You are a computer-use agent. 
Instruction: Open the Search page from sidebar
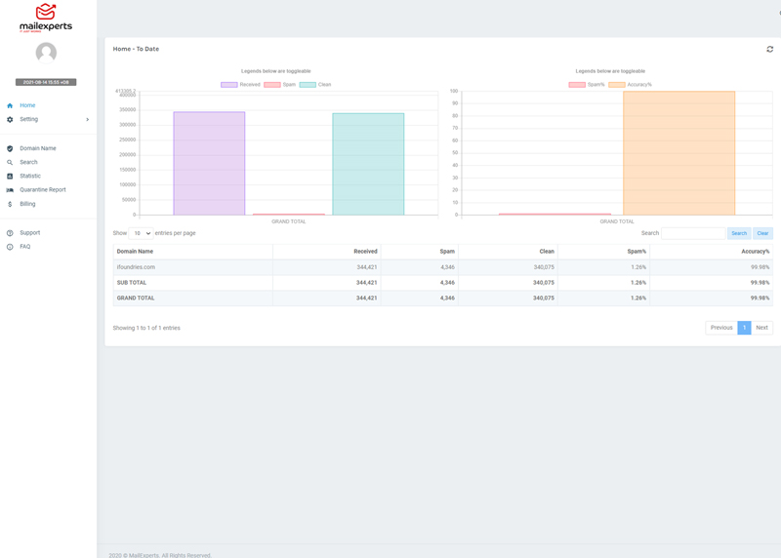(28, 162)
